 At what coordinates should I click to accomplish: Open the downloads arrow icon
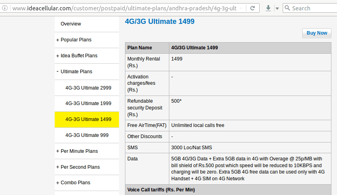268,8
